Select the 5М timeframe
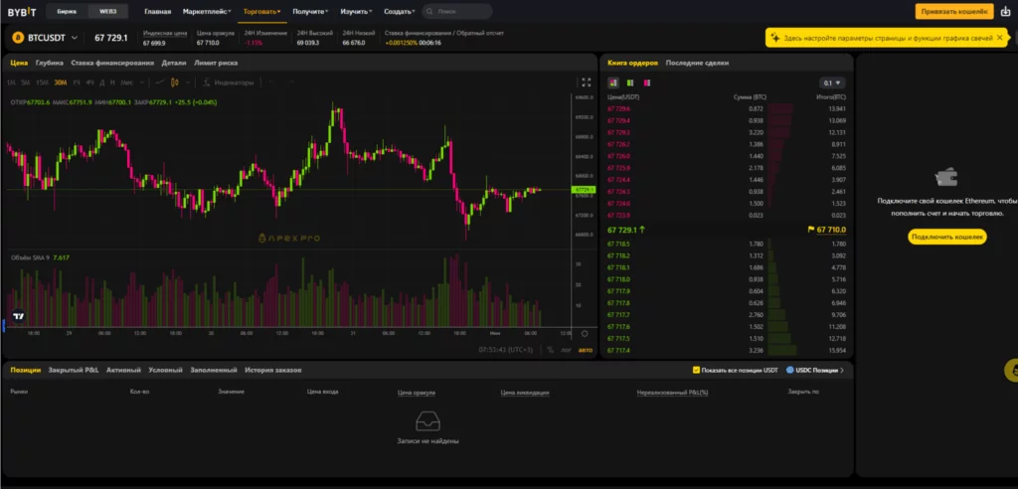The height and width of the screenshot is (489, 1018). pyautogui.click(x=25, y=82)
